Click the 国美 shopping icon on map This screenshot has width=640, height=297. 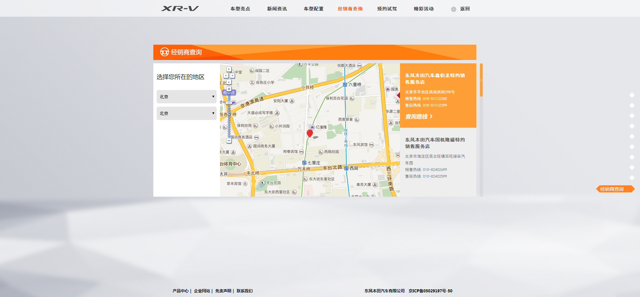(x=388, y=89)
